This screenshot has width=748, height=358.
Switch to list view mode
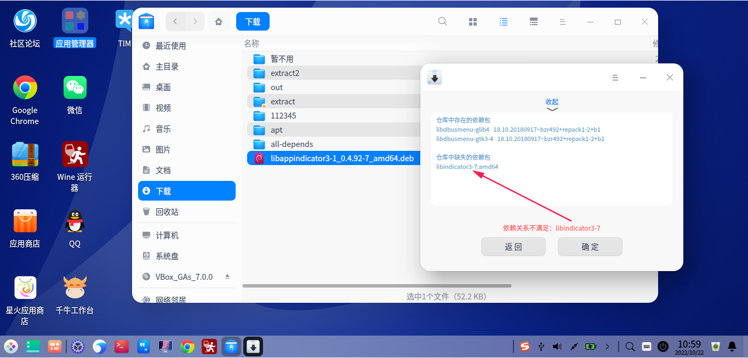[504, 21]
